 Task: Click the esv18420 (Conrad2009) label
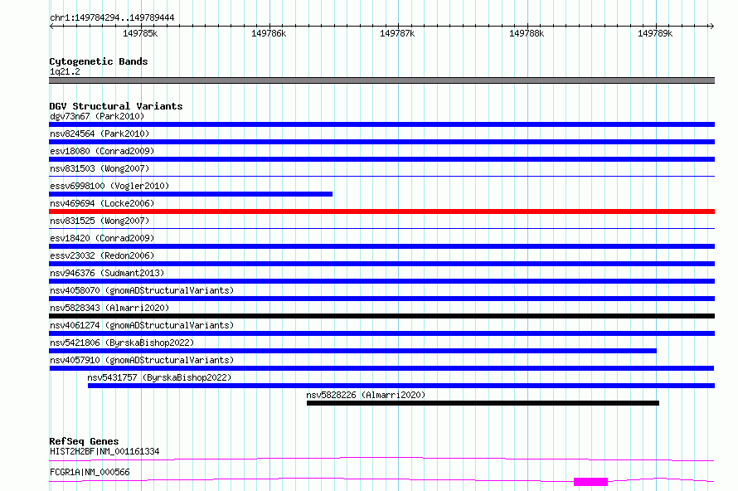[102, 238]
